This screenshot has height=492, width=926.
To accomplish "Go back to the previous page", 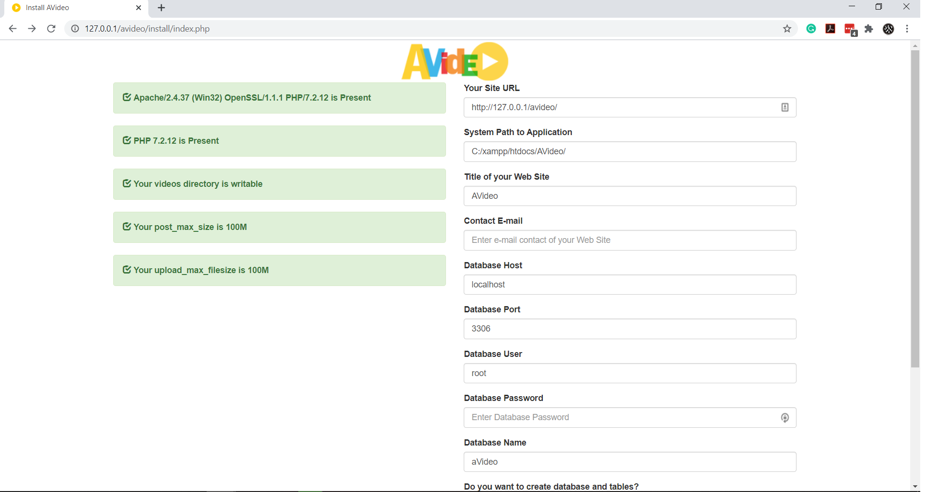I will (x=13, y=29).
